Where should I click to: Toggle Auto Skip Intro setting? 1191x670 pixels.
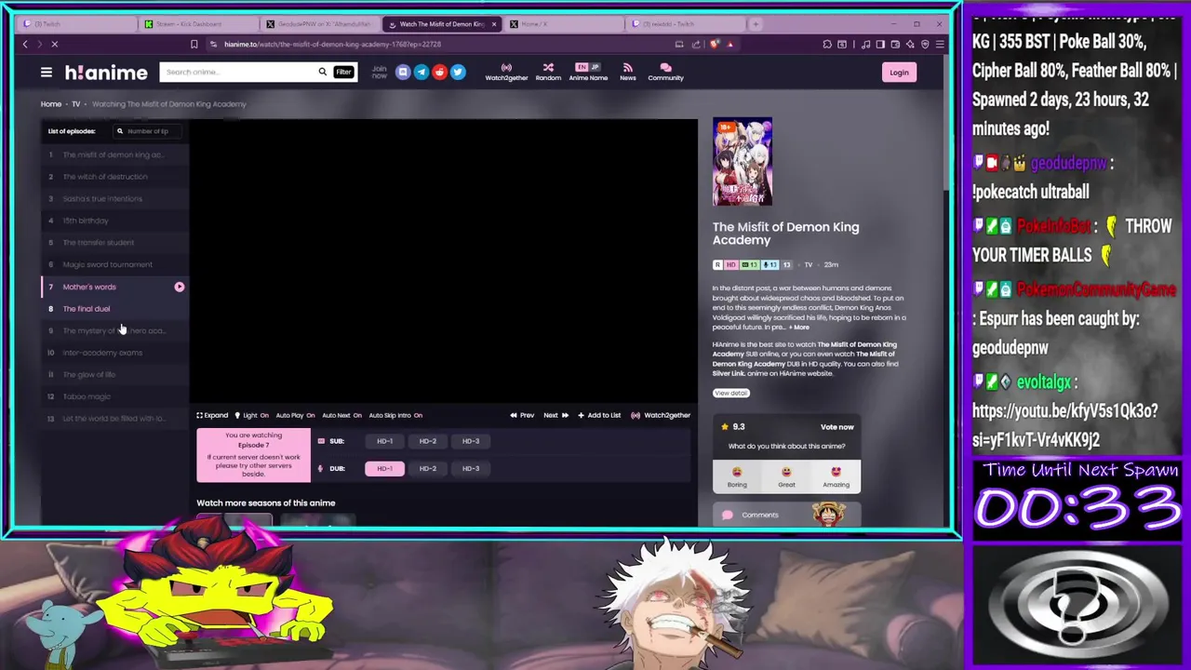395,415
